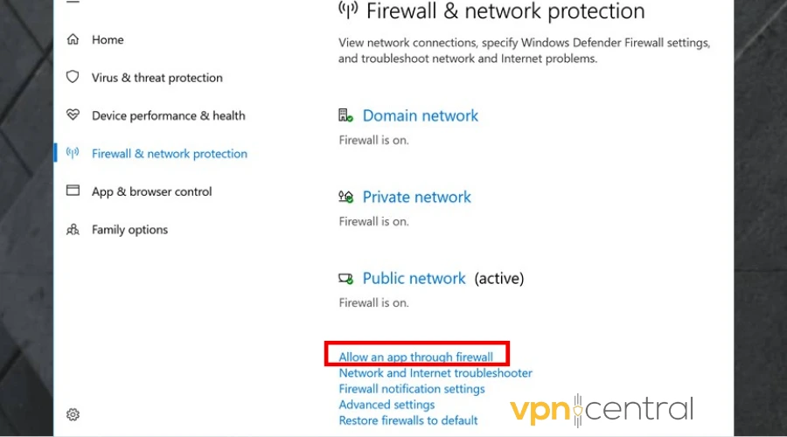787x437 pixels.
Task: Click the Domain network building icon
Action: coord(346,115)
